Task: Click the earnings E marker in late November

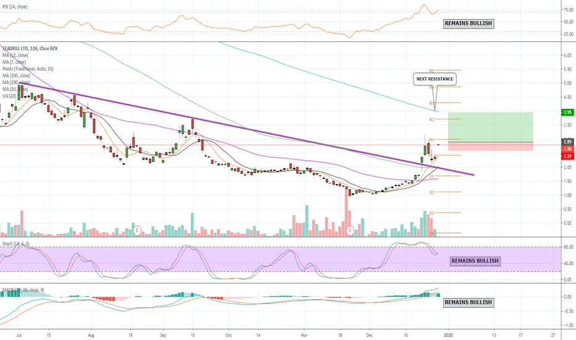Action: (x=350, y=231)
